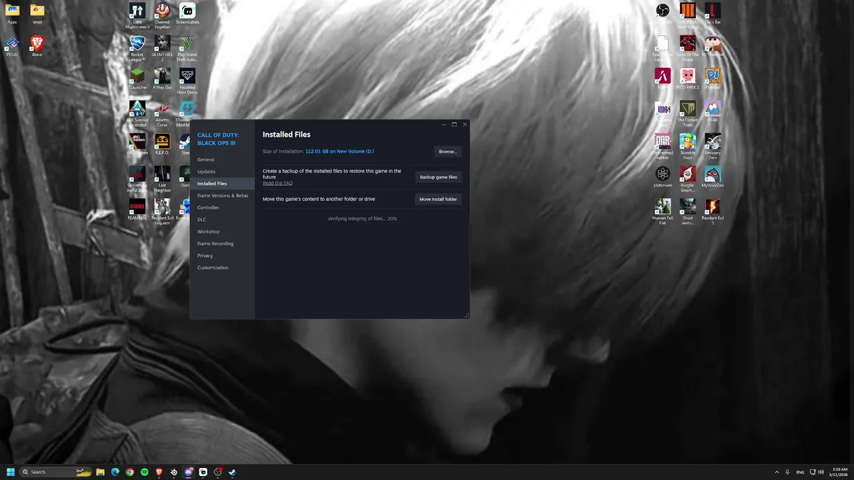Switch to Updates section
This screenshot has width=854, height=480.
[206, 171]
